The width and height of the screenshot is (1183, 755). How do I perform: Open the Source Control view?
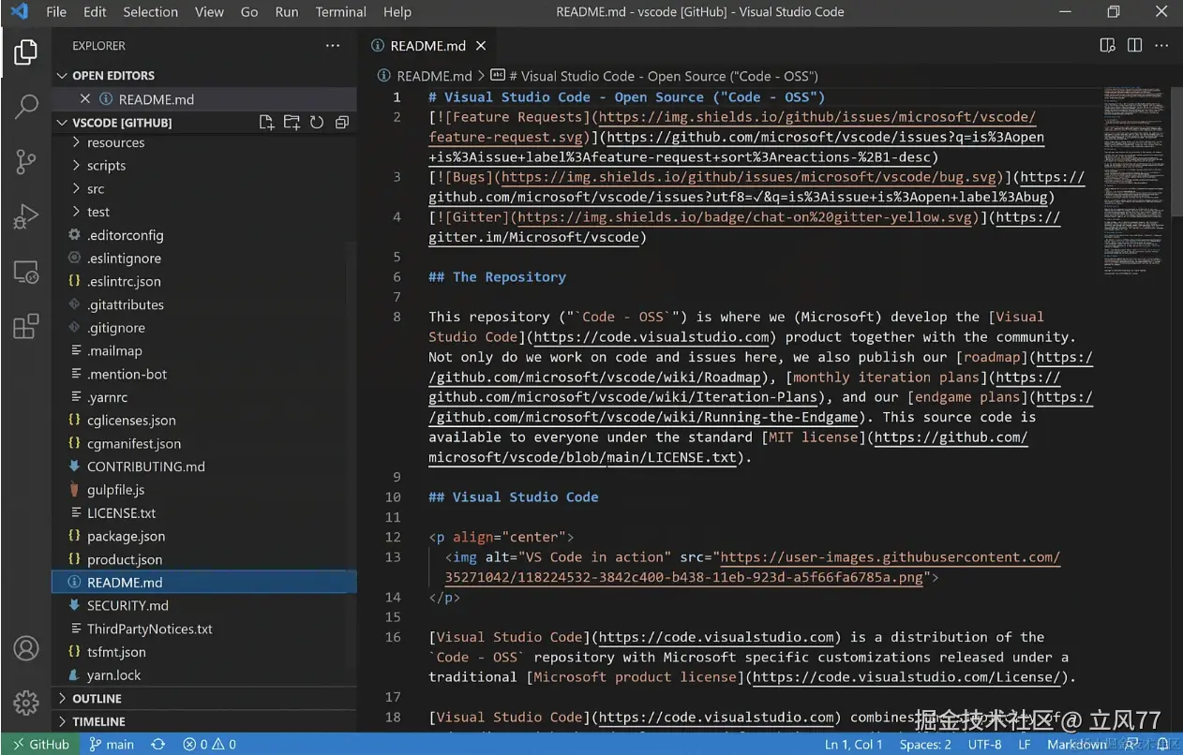26,161
